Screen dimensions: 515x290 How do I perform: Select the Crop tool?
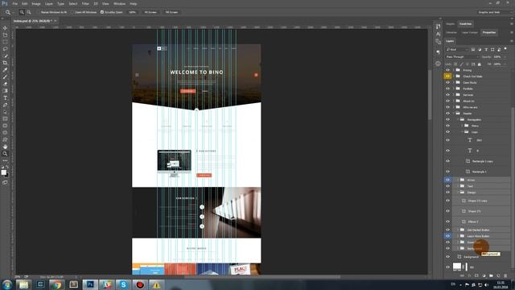(5, 63)
